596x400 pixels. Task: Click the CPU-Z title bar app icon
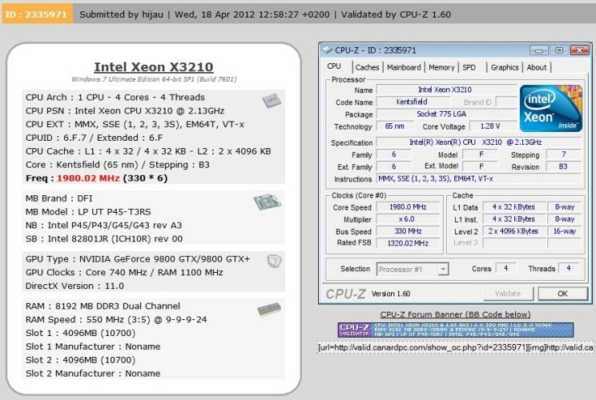327,50
